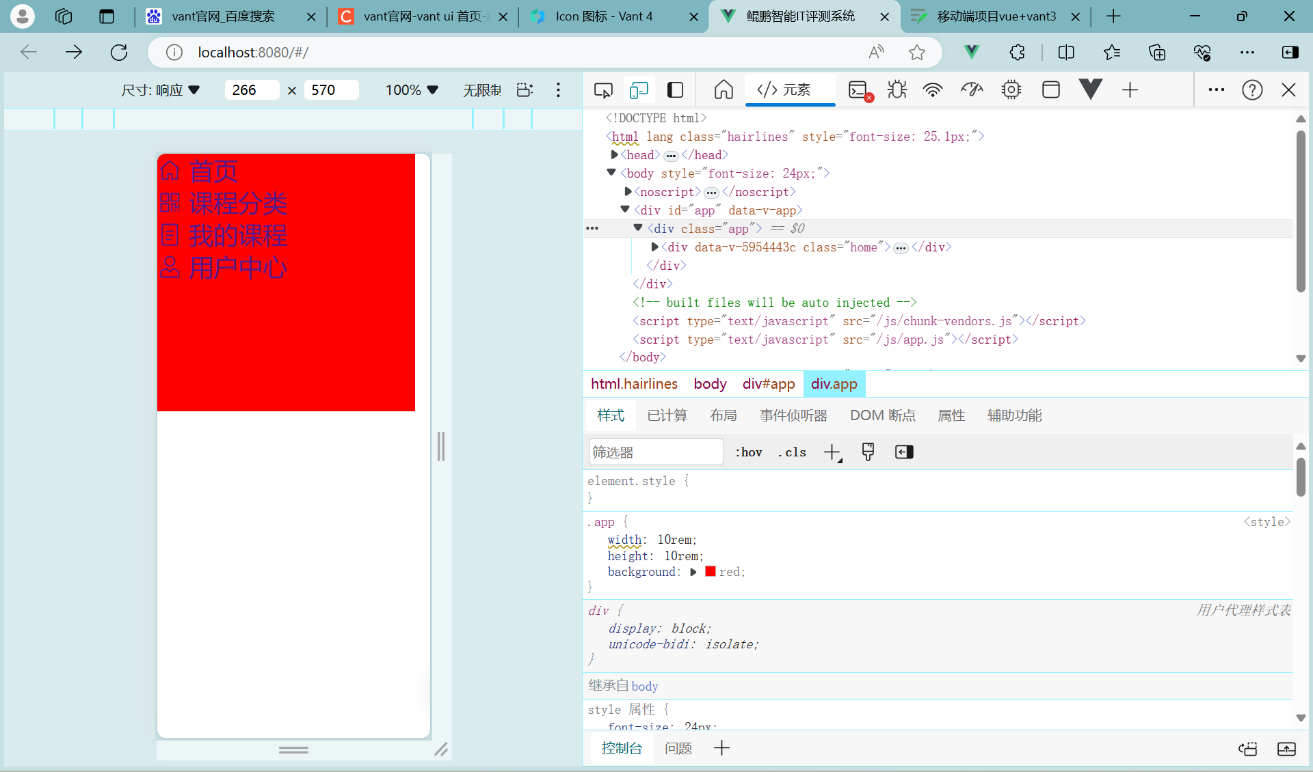Toggle class editor with .cls
Image resolution: width=1313 pixels, height=772 pixels.
(791, 452)
